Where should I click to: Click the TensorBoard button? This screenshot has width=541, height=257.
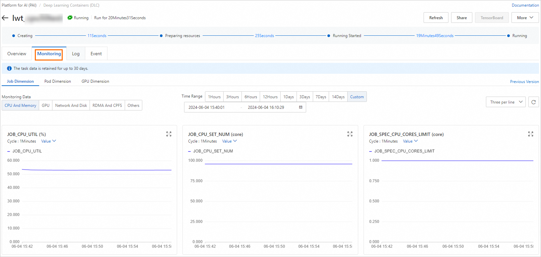pyautogui.click(x=492, y=18)
